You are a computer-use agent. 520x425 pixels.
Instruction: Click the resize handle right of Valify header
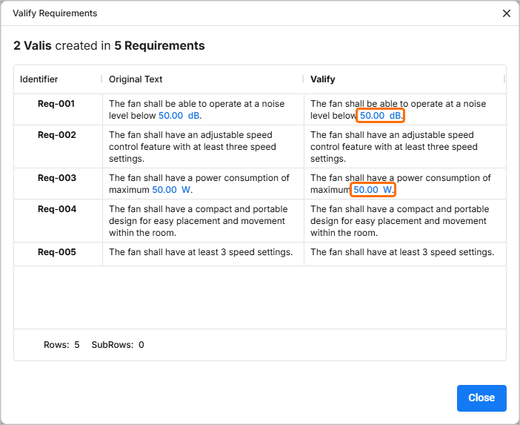[504, 79]
